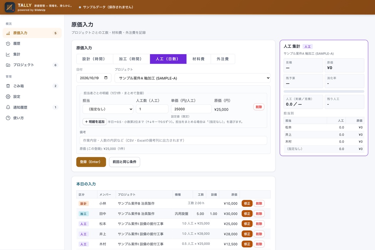Open 原価入力 in the sidebar
This screenshot has width=375, height=250.
pyautogui.click(x=32, y=33)
